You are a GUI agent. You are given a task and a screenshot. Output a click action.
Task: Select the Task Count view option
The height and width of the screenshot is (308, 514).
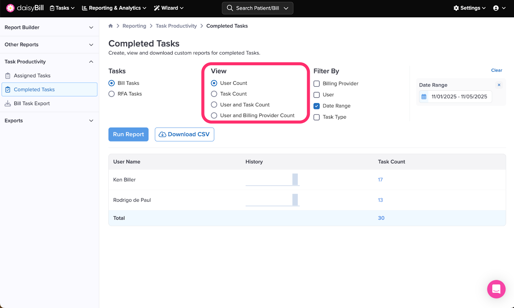pos(214,94)
